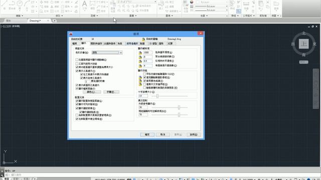Switch to the 出圖與發佈 (Plot and Publish) tab
The height and width of the screenshot is (180, 321).
pyautogui.click(x=109, y=43)
